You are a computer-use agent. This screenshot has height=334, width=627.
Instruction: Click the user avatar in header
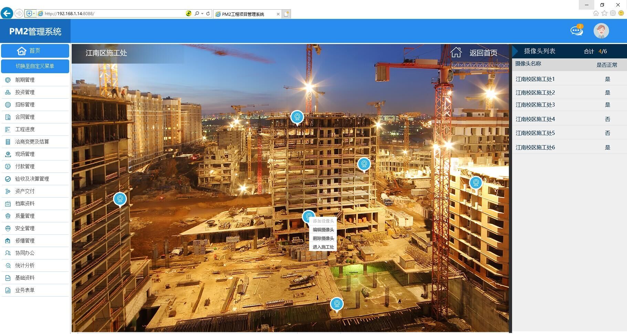click(x=601, y=31)
